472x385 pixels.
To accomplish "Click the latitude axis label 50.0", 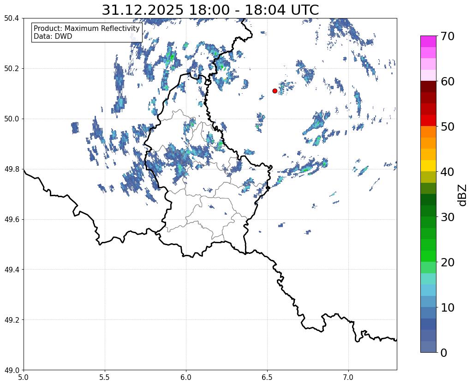I will [12, 119].
